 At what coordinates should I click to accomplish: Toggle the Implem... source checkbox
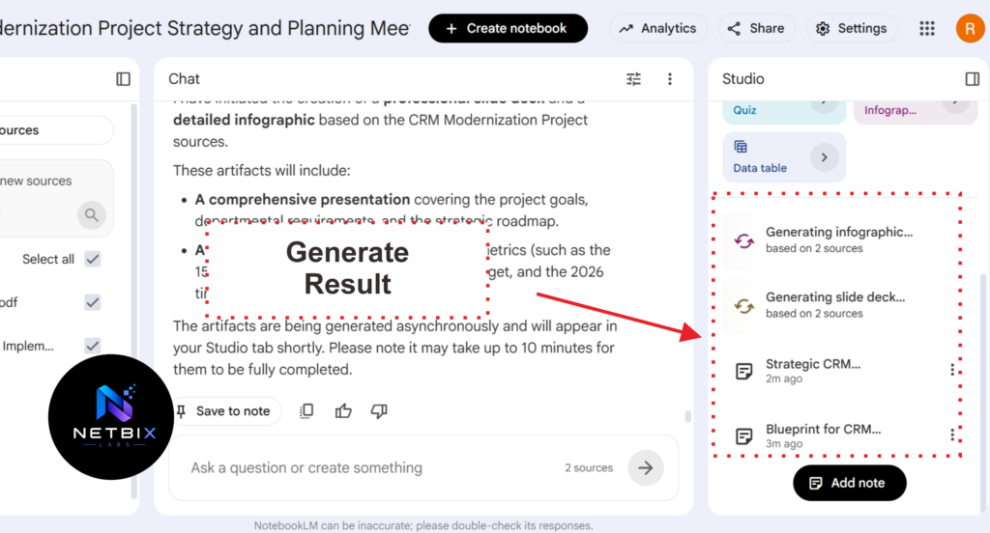tap(93, 346)
